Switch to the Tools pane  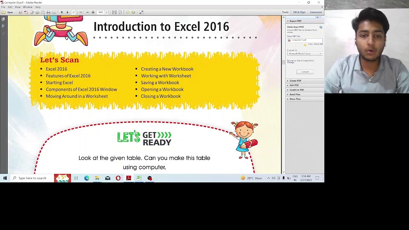point(285,12)
